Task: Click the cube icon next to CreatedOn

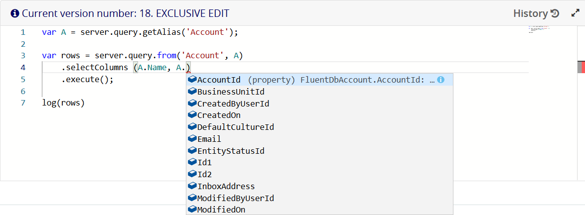Action: click(192, 115)
